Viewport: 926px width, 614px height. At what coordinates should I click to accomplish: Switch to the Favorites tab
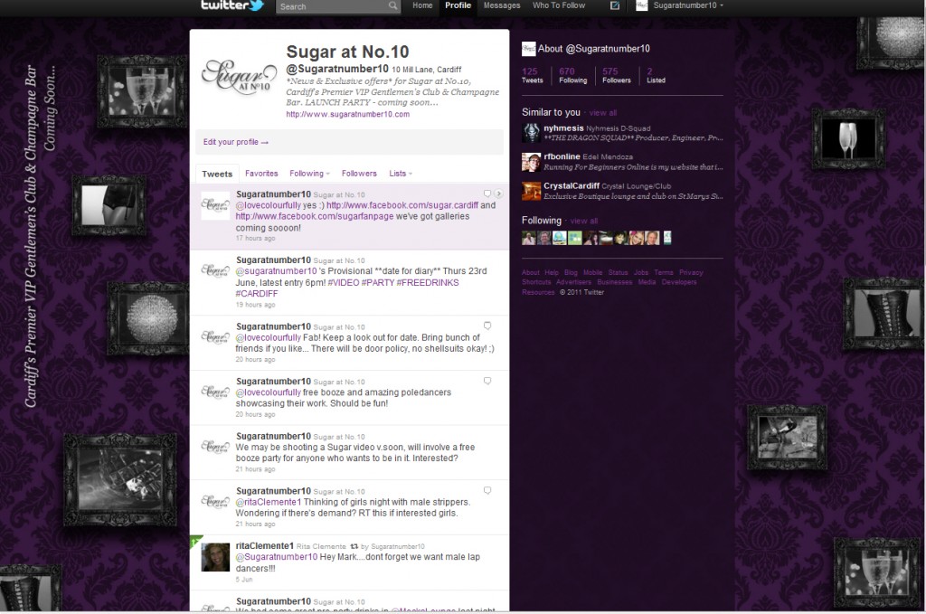coord(261,174)
